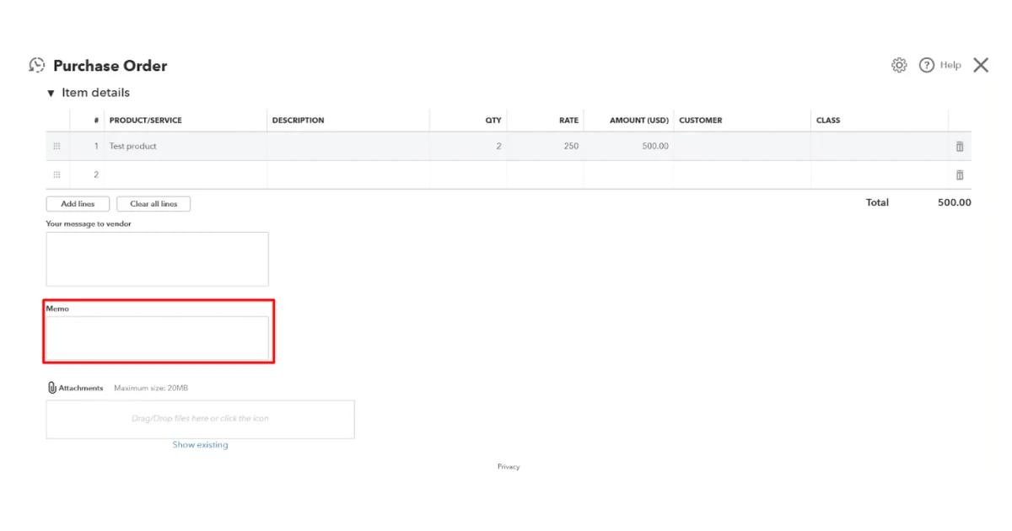
Task: Edit the quantity cell showing 2
Action: (468, 146)
